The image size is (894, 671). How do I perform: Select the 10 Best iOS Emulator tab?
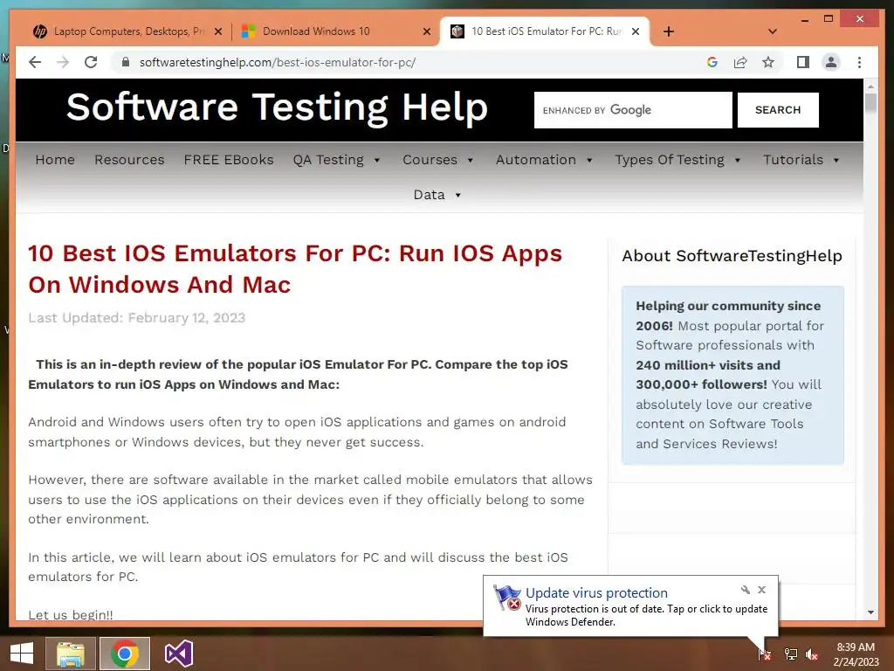click(x=545, y=31)
